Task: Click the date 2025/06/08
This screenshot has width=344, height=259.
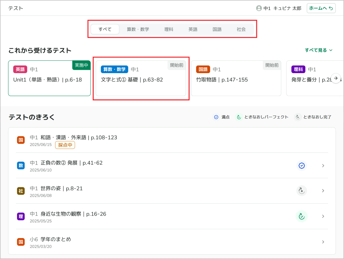Action: [41, 196]
